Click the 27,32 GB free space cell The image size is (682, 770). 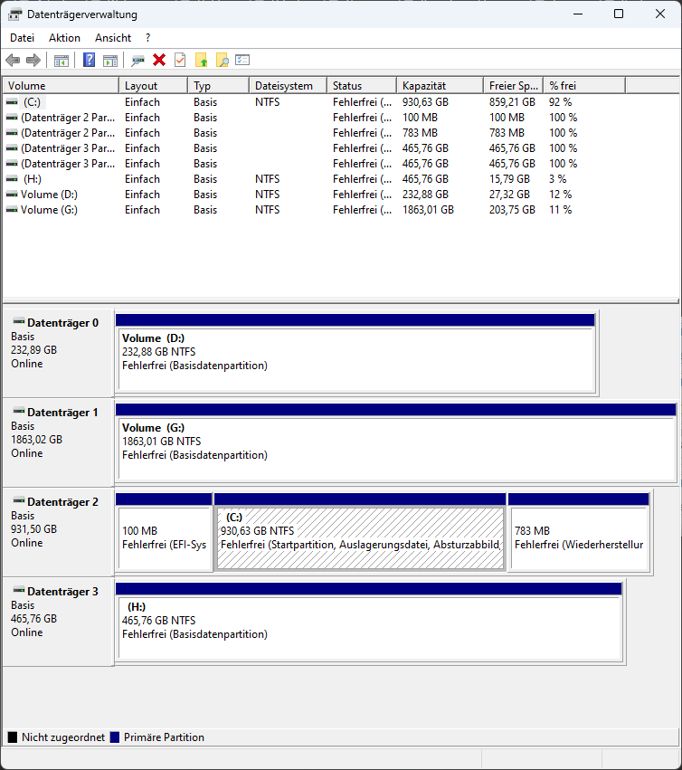[x=509, y=195]
